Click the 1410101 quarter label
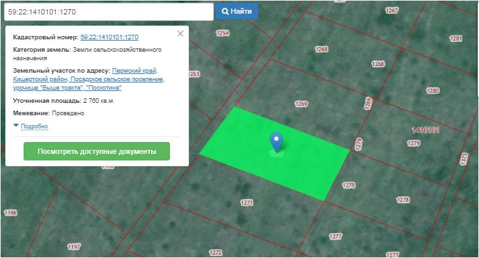 tap(425, 130)
